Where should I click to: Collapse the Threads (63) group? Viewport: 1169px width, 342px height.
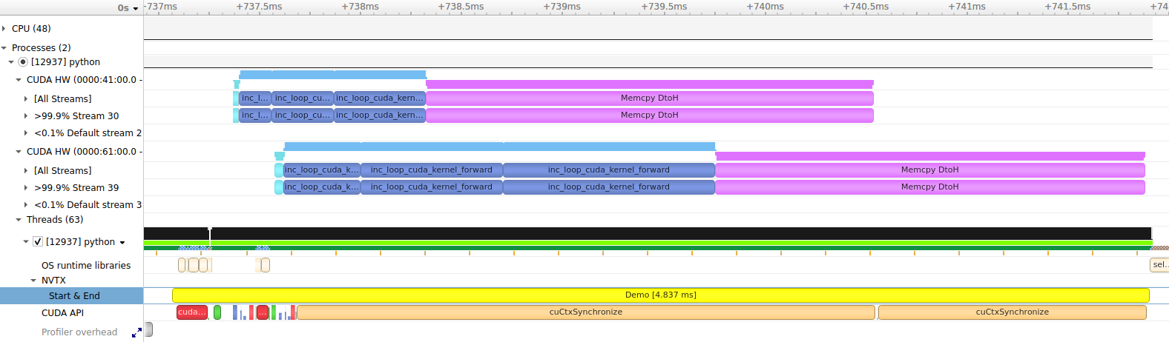coord(19,220)
